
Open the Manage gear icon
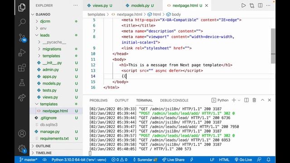tap(22, 149)
